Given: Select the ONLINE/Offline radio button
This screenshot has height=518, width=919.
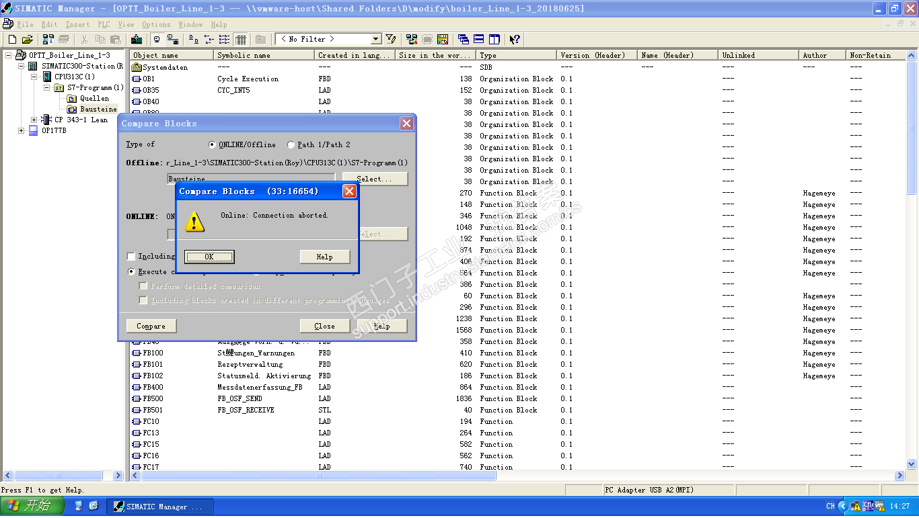Looking at the screenshot, I should point(213,144).
